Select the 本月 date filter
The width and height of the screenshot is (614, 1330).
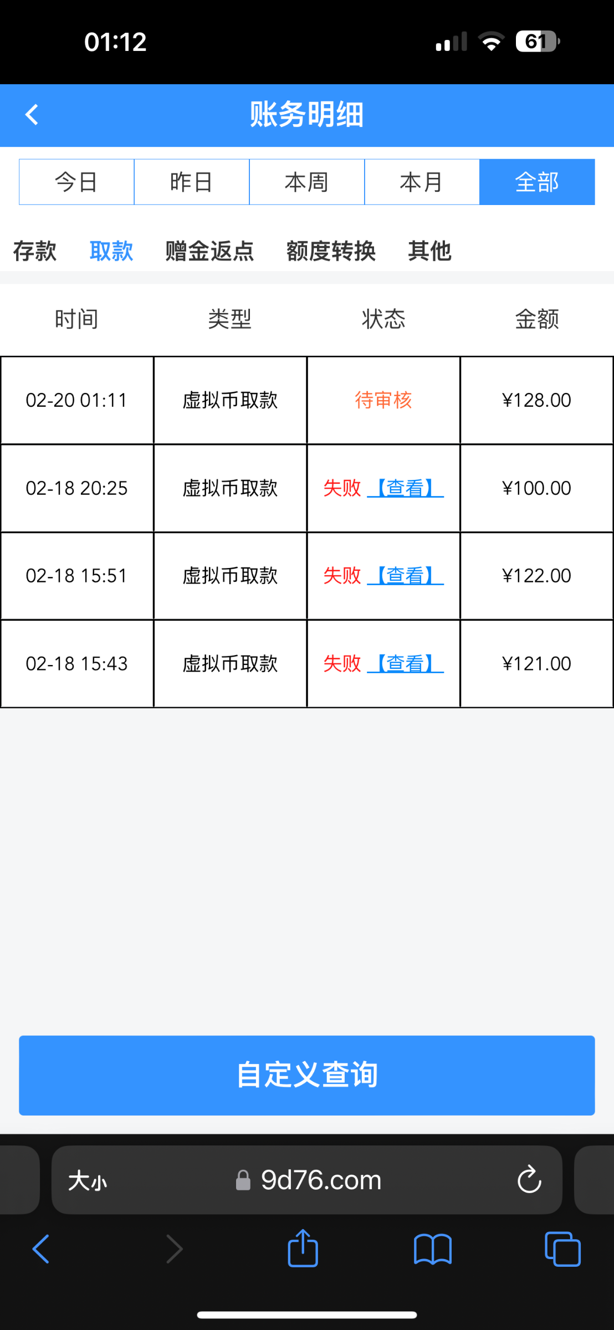pyautogui.click(x=422, y=182)
